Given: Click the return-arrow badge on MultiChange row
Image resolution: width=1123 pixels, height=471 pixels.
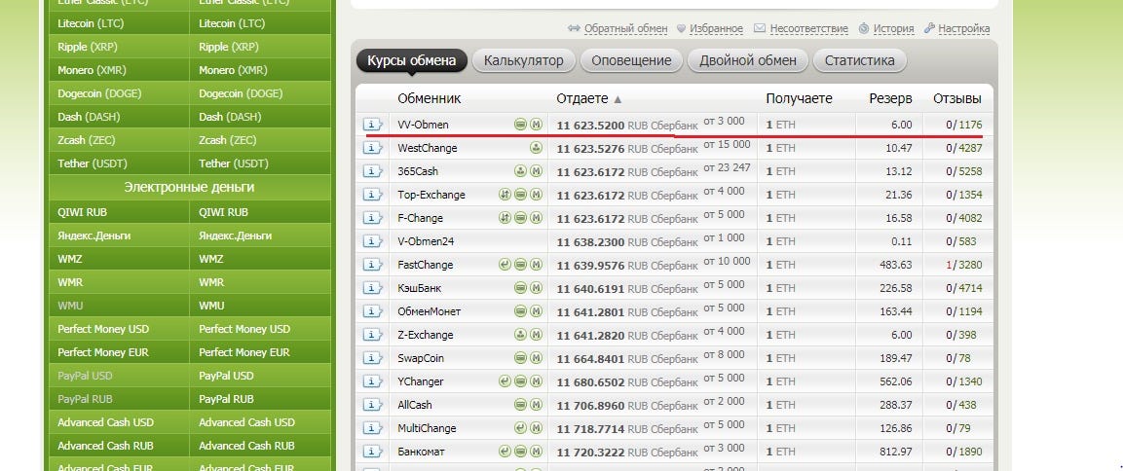Looking at the screenshot, I should 521,428.
